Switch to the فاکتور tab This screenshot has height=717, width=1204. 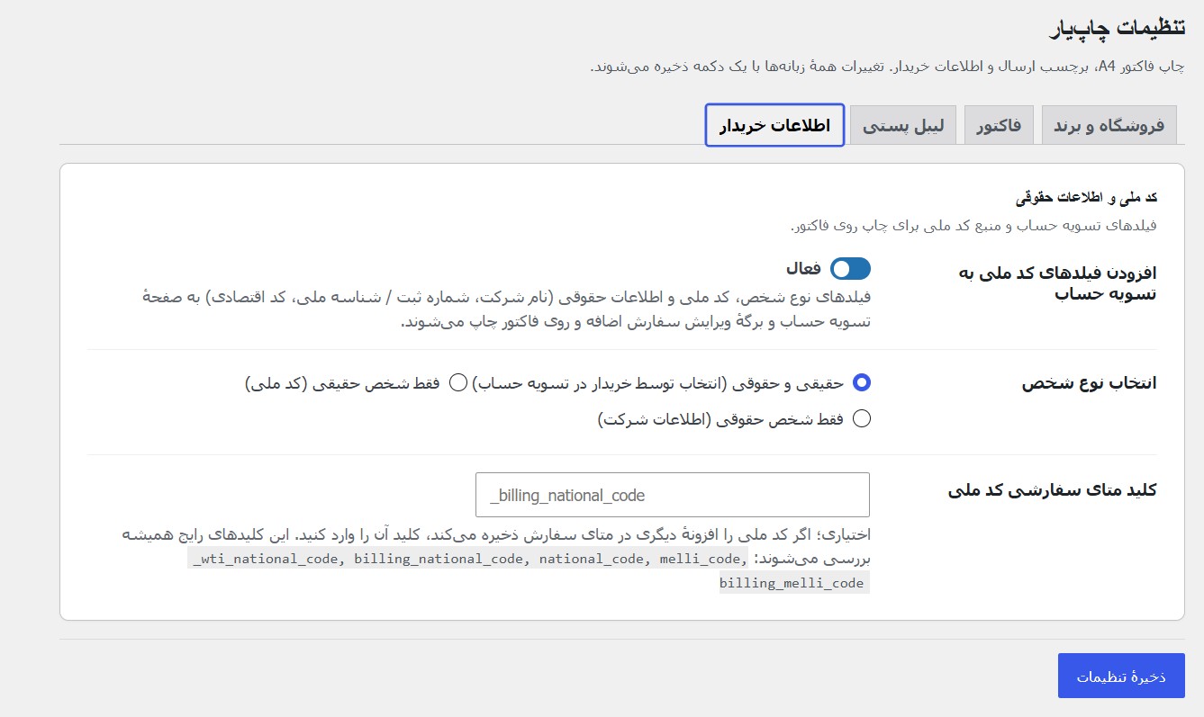(x=999, y=125)
